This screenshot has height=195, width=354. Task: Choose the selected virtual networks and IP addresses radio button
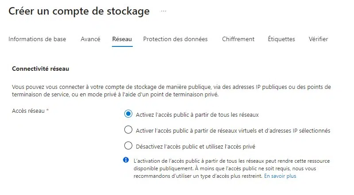[x=128, y=130]
